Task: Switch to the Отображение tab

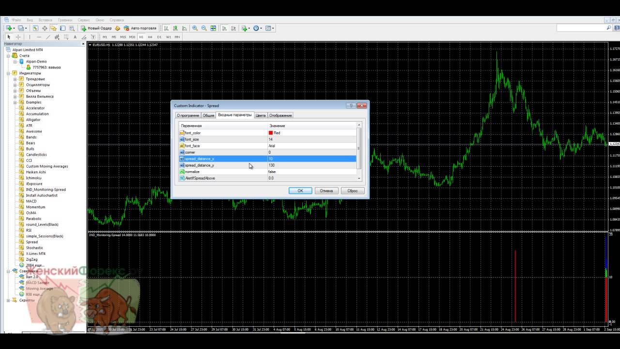Action: [x=280, y=115]
